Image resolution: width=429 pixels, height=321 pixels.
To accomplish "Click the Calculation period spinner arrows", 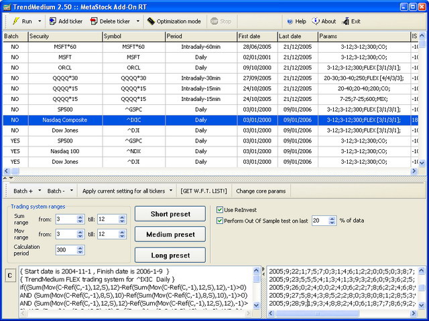I will point(80,249).
